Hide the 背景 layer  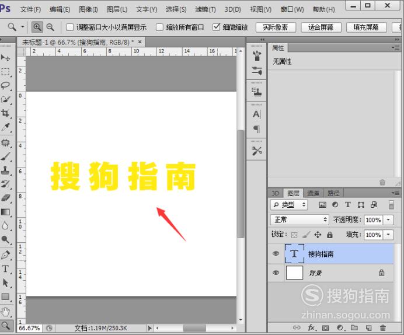coord(276,273)
